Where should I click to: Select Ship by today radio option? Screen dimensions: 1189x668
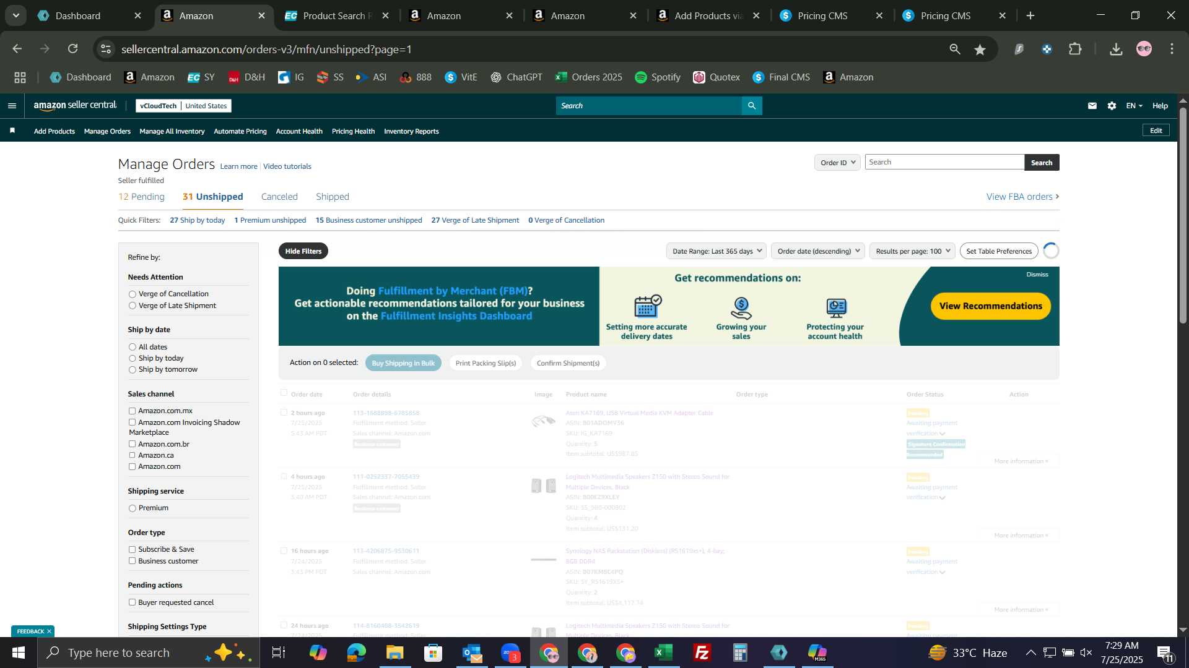[x=132, y=359]
